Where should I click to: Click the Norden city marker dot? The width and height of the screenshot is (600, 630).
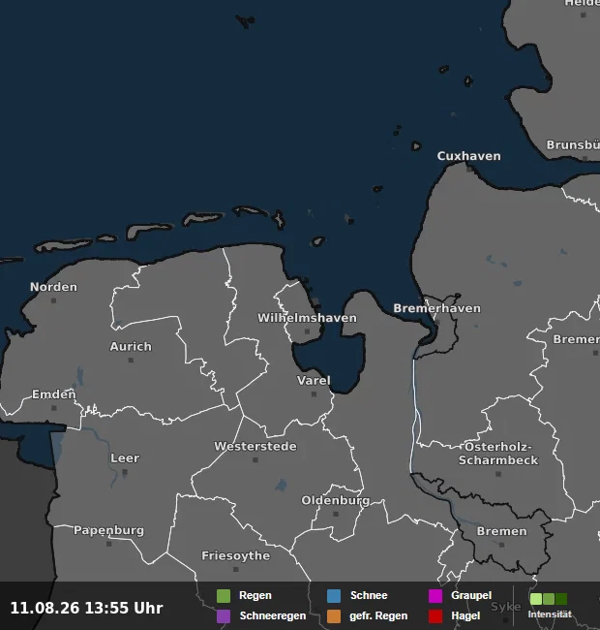(54, 300)
